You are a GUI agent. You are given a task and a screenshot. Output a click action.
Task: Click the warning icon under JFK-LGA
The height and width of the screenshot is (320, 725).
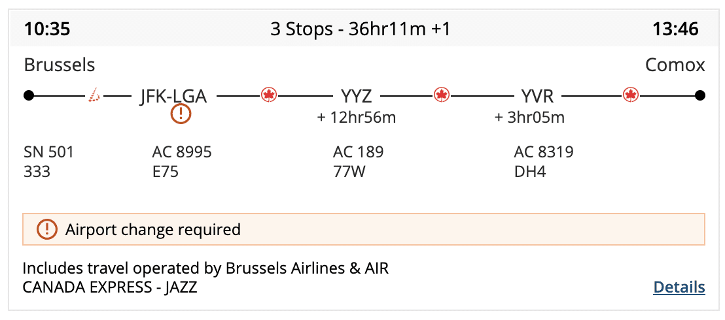181,114
